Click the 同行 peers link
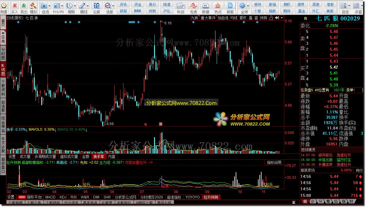The height and width of the screenshot is (207, 366). [359, 170]
